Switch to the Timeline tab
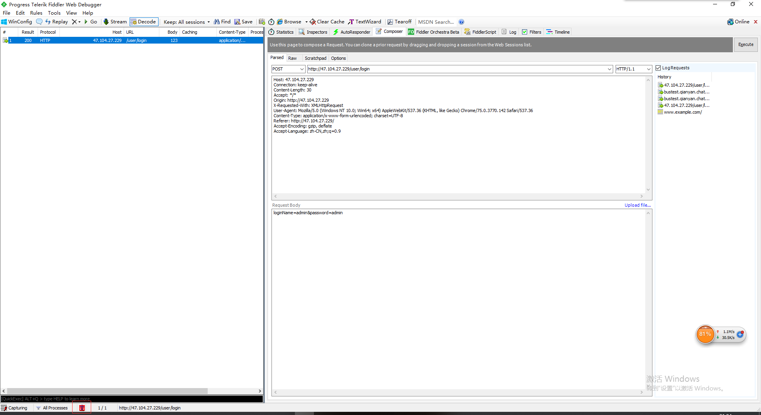Viewport: 761px width, 415px height. pos(558,32)
